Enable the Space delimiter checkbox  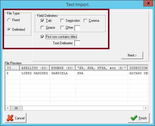(x=42, y=28)
